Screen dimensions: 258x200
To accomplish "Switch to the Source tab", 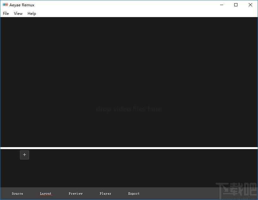I will 17,194.
